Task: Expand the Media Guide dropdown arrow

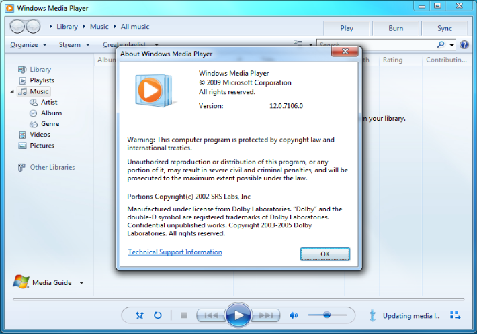Action: [81, 282]
